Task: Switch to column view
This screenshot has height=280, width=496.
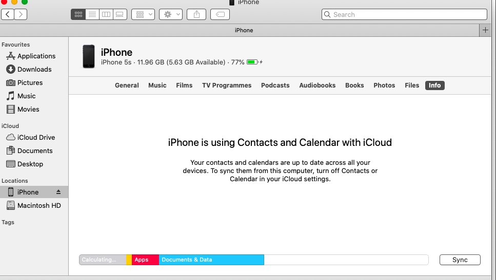Action: click(x=106, y=14)
